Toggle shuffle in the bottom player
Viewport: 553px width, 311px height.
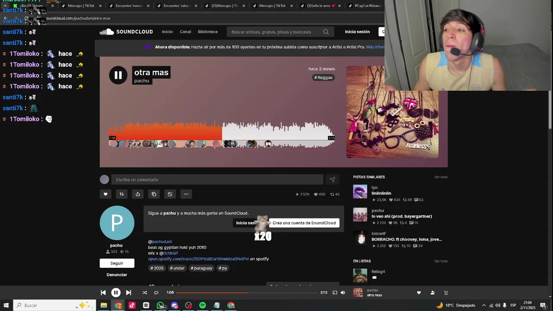(x=145, y=292)
